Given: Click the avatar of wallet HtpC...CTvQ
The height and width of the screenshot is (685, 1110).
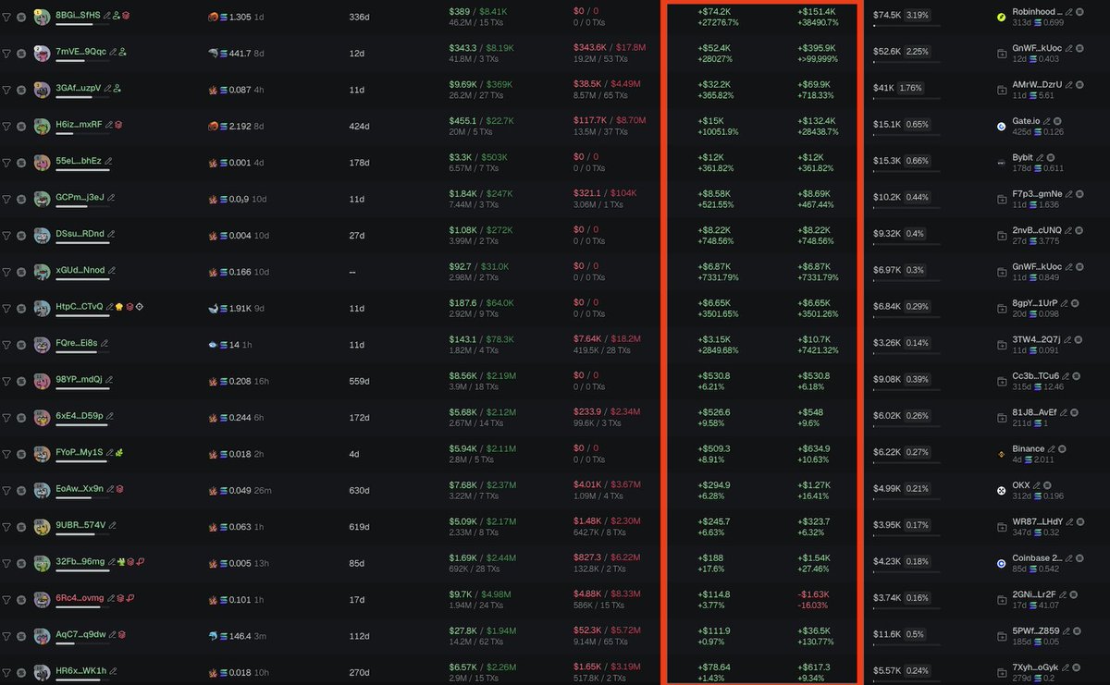Looking at the screenshot, I should pos(42,308).
